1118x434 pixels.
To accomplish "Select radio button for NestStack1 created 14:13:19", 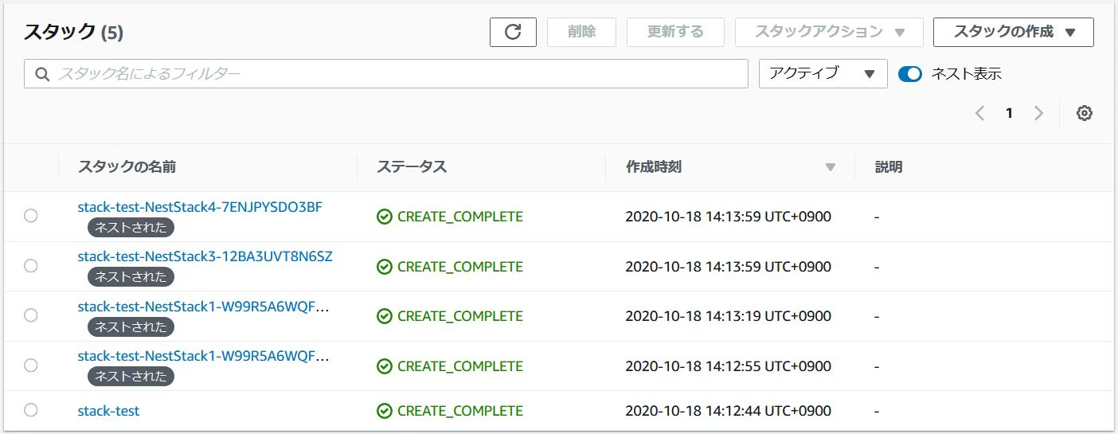I will (31, 315).
